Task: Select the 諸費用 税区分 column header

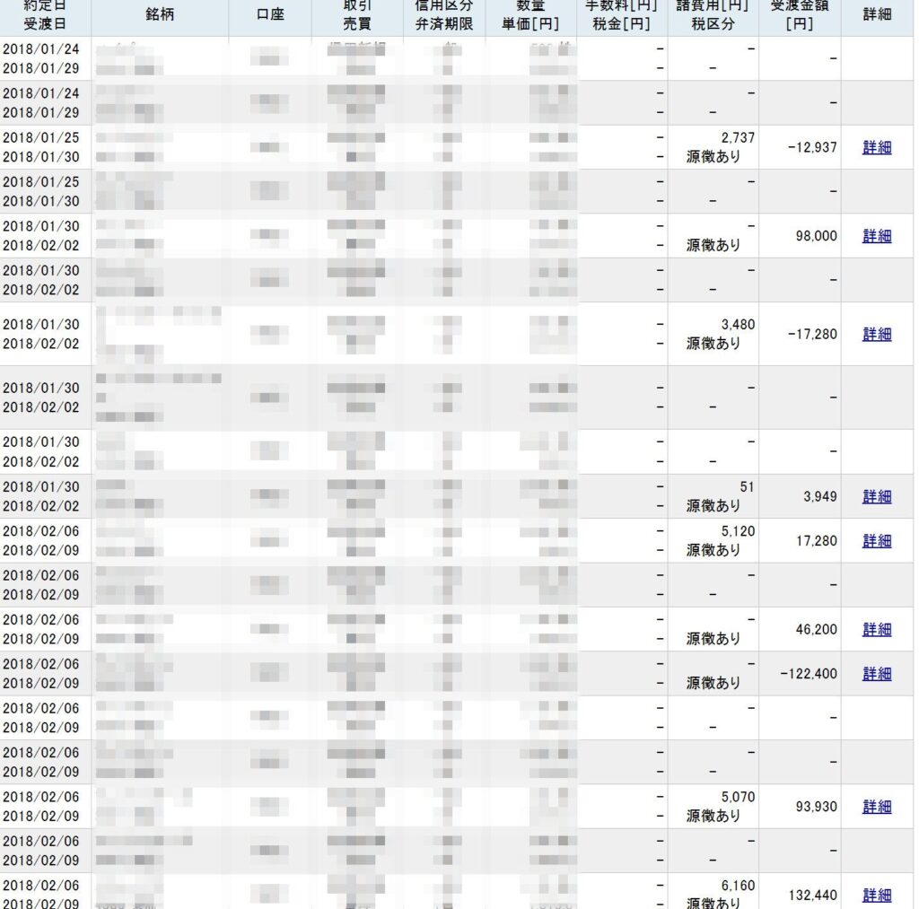Action: (713, 14)
